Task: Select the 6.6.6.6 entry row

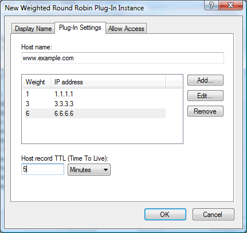Action: pyautogui.click(x=95, y=114)
